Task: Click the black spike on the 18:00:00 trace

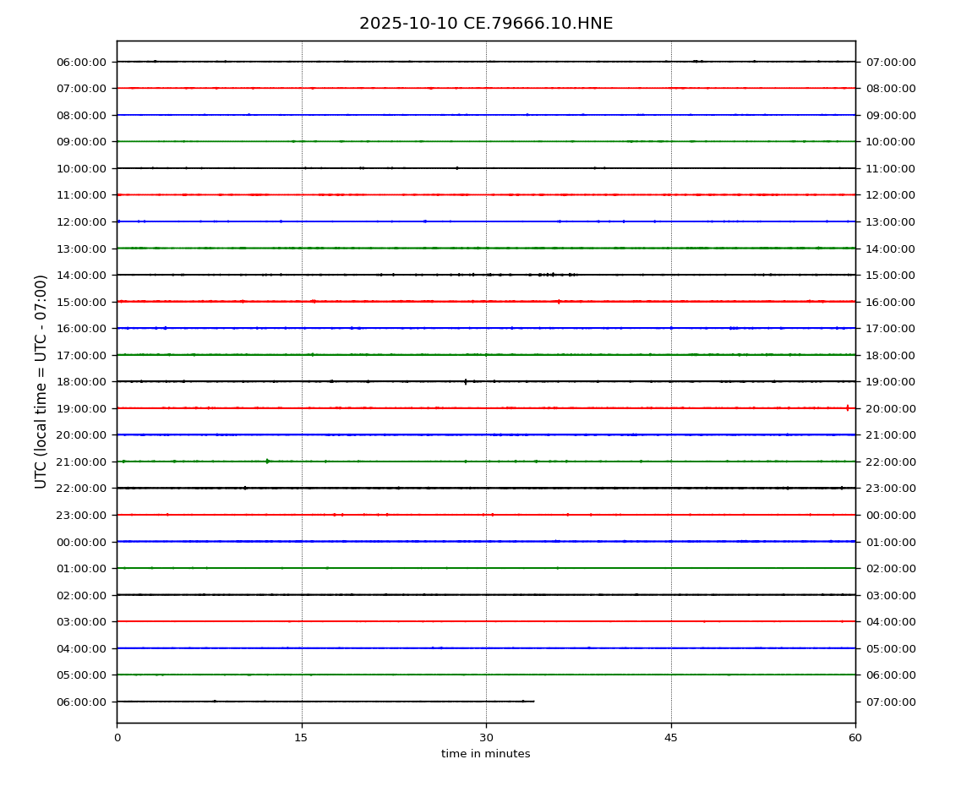Action: [465, 381]
